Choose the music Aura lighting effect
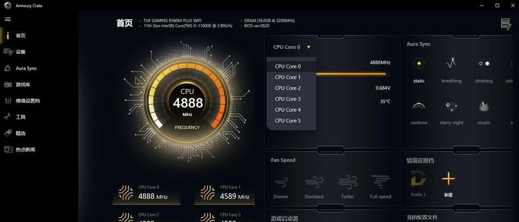The image size is (519, 222). [483, 113]
